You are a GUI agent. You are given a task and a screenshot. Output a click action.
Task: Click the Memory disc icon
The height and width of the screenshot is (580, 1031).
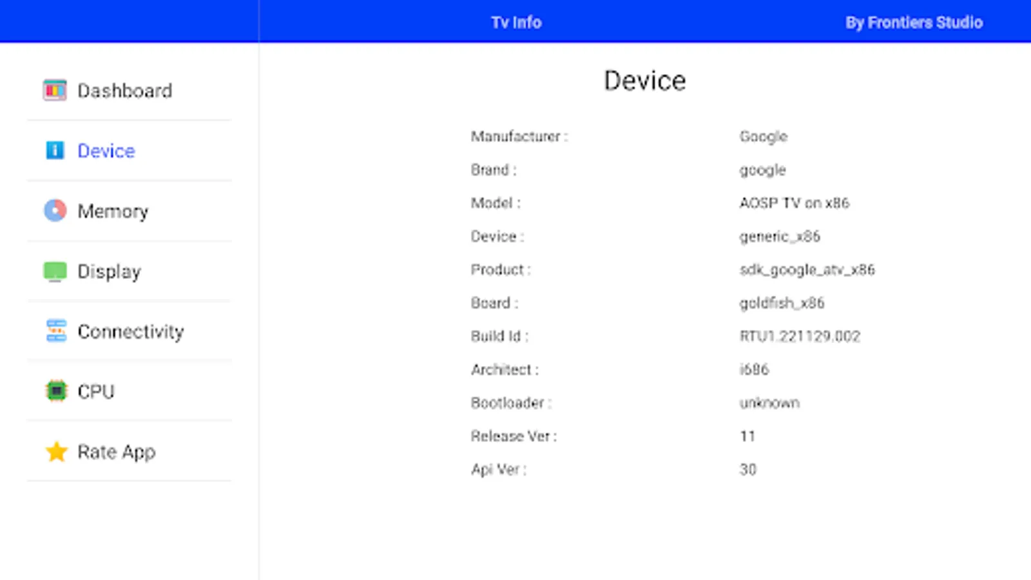tap(55, 211)
